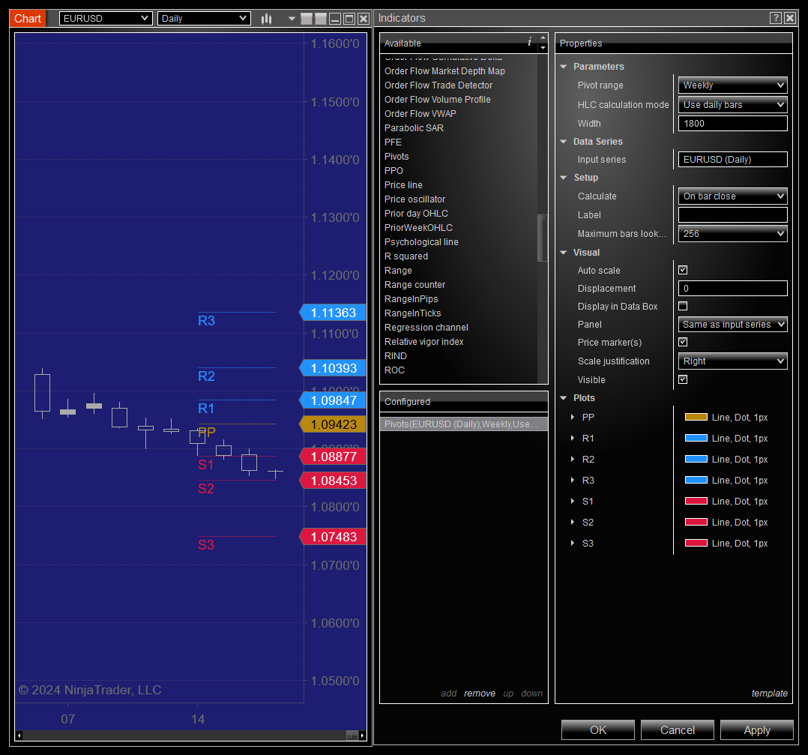Toggle the Visible checkbox

click(x=683, y=380)
